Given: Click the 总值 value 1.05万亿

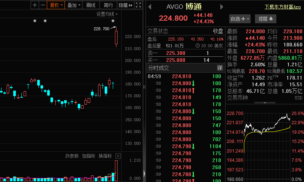Looking at the screenshot, I should (x=292, y=91).
